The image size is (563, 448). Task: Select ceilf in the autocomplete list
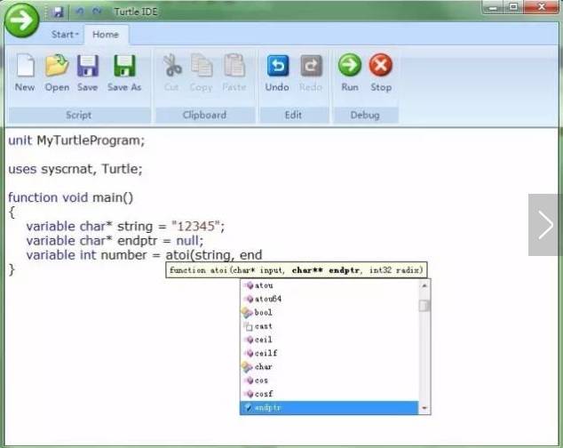329,353
